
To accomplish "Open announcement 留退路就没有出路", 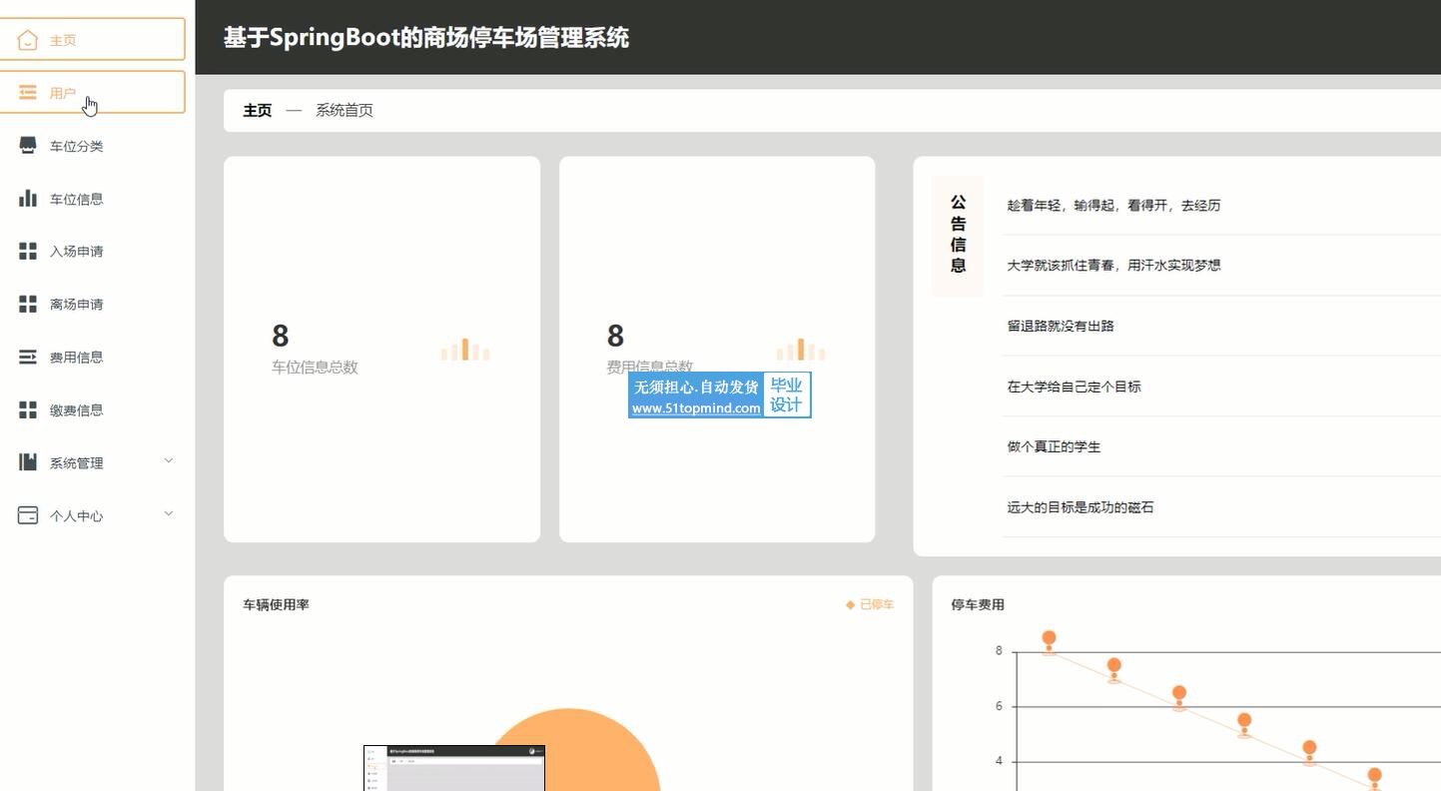I will (x=1061, y=327).
